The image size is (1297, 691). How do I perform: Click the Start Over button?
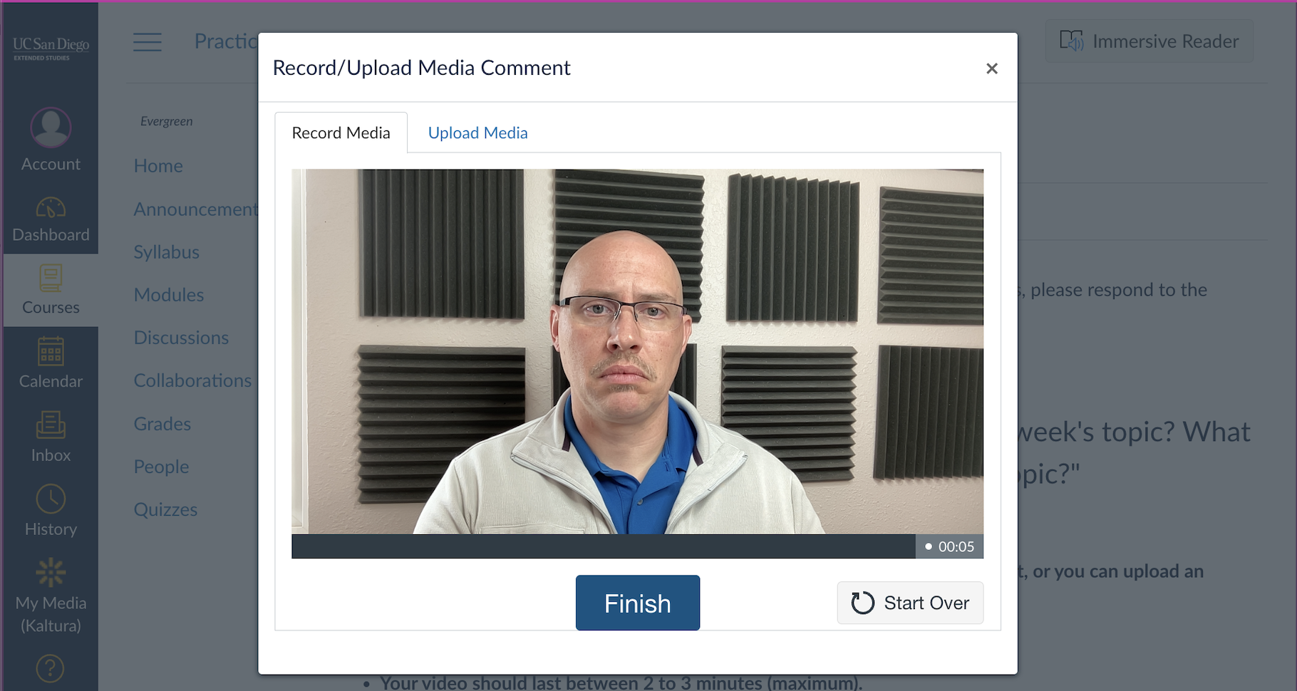tap(910, 603)
